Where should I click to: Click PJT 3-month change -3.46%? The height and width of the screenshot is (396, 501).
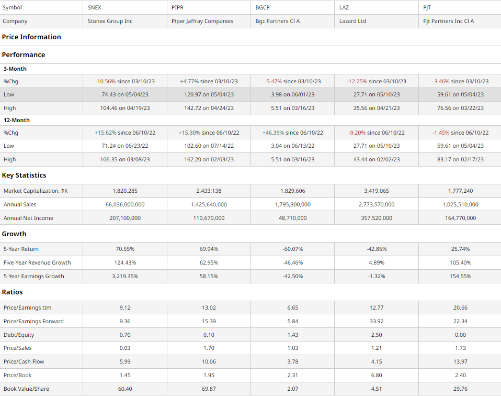click(441, 81)
